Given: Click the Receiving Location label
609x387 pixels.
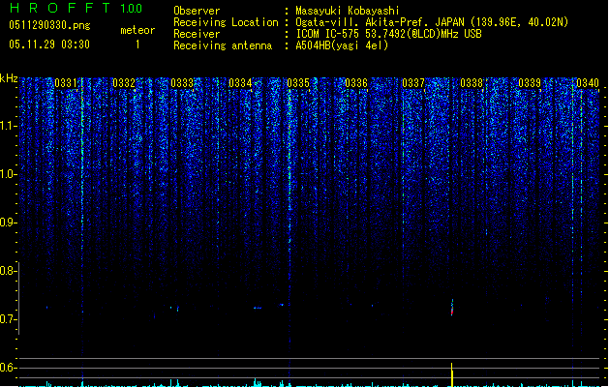Looking at the screenshot, I should (x=226, y=22).
